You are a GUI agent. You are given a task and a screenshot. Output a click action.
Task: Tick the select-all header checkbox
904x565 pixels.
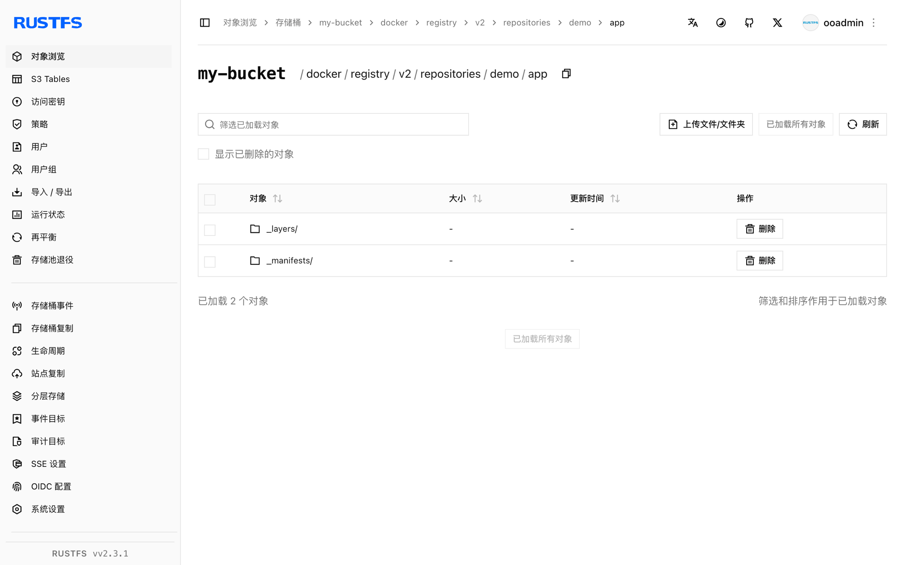point(210,199)
